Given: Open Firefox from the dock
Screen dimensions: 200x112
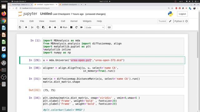Looking at the screenshot, I should click(4, 14).
